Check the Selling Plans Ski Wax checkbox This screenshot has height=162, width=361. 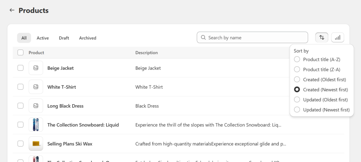coord(21,144)
